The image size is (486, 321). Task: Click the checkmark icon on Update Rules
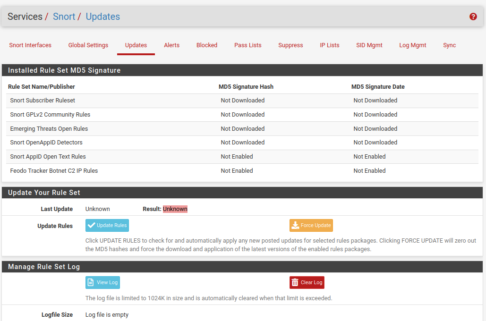pyautogui.click(x=92, y=225)
